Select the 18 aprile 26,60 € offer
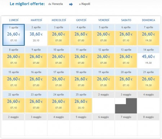Screen dimensions: 162x139 [81, 80]
